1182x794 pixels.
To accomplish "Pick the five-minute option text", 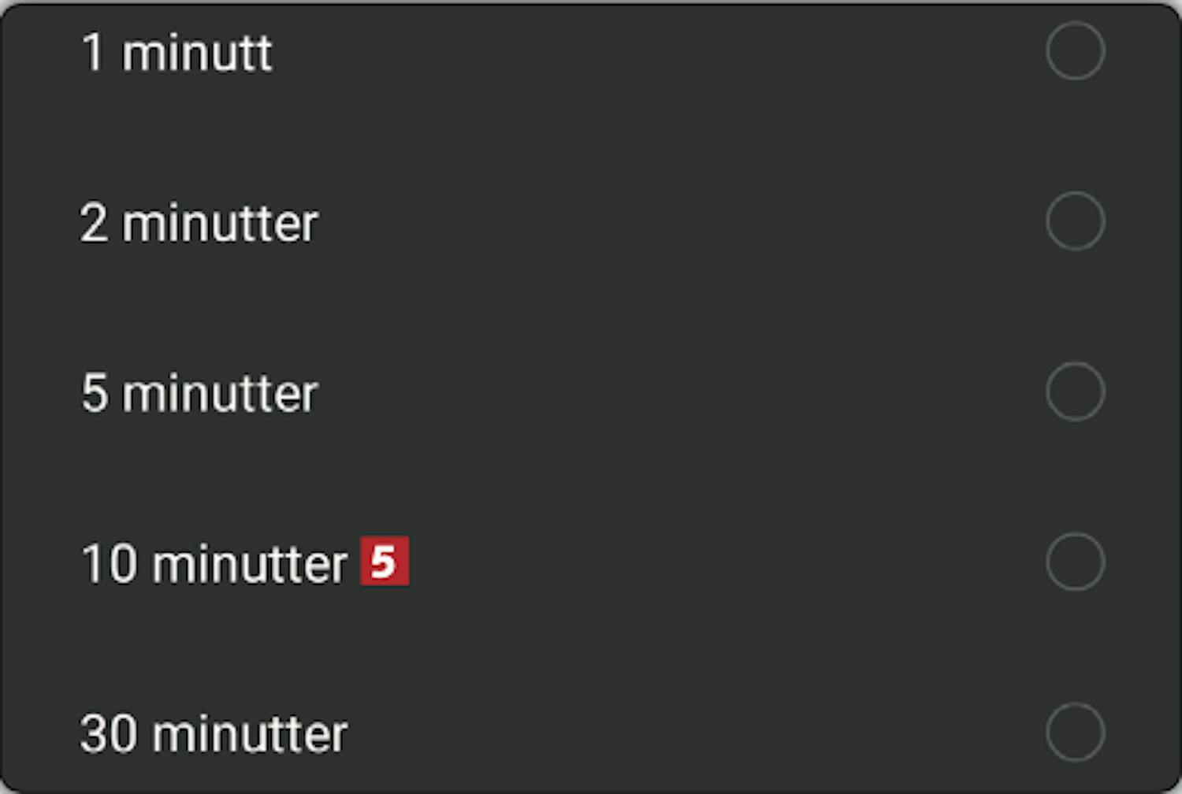I will click(x=199, y=394).
